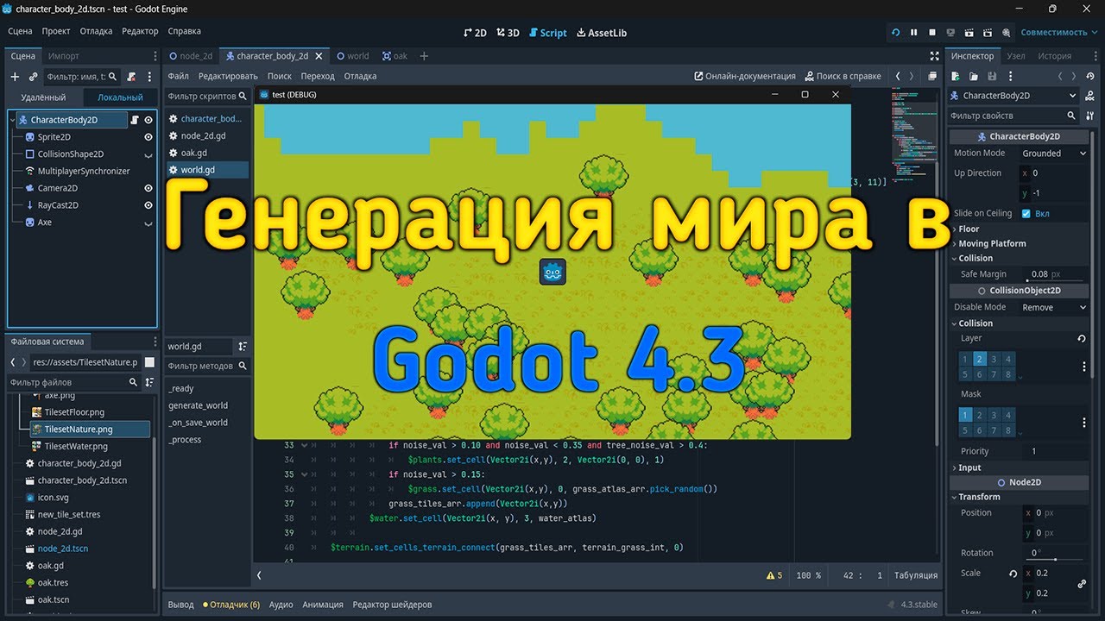The width and height of the screenshot is (1105, 621).
Task: Switch to the oak scene tab
Action: [395, 56]
